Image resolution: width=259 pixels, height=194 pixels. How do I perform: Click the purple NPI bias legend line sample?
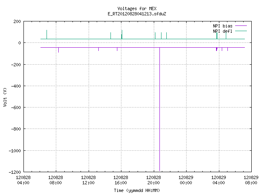241,26
